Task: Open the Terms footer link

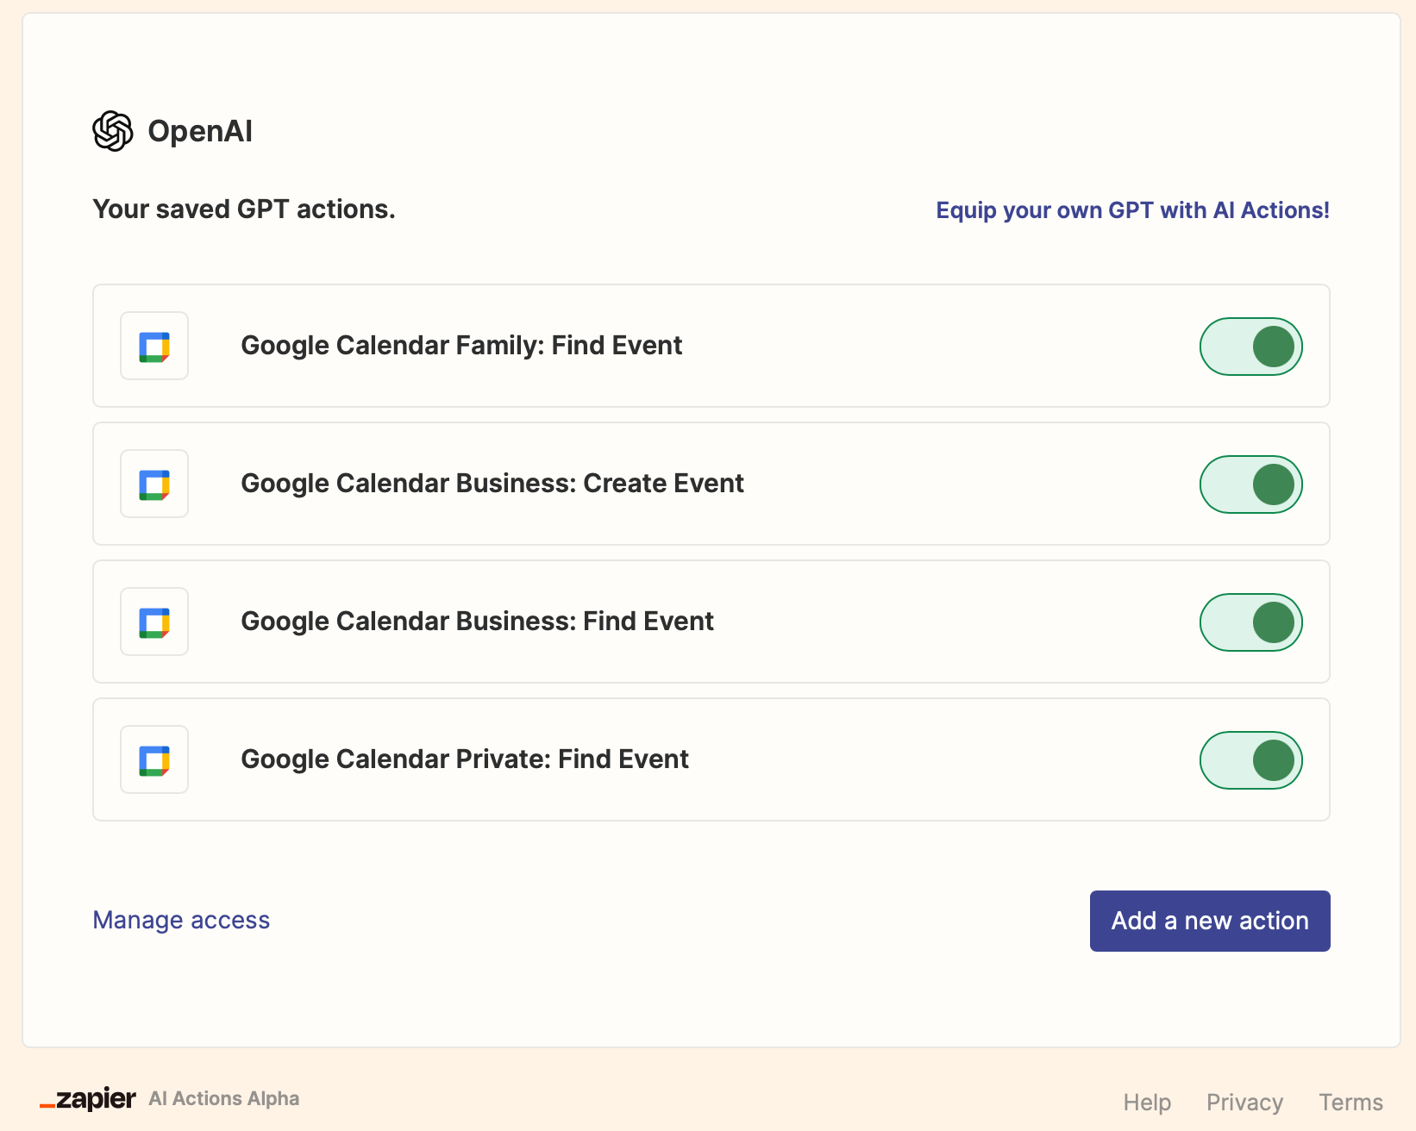Action: click(1350, 1103)
